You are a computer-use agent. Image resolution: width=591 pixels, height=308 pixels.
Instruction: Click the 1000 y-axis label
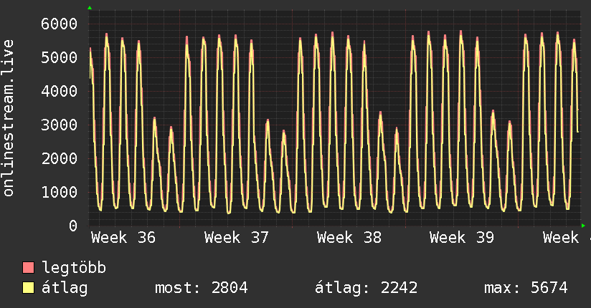(x=60, y=192)
